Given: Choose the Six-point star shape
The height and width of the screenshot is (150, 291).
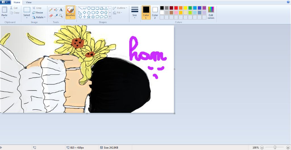Looking at the screenshot, I should 93,17.
